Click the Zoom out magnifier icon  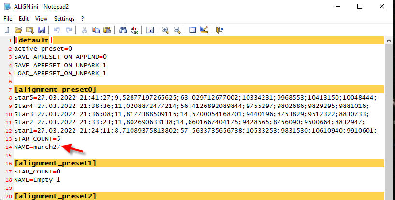coord(177,30)
